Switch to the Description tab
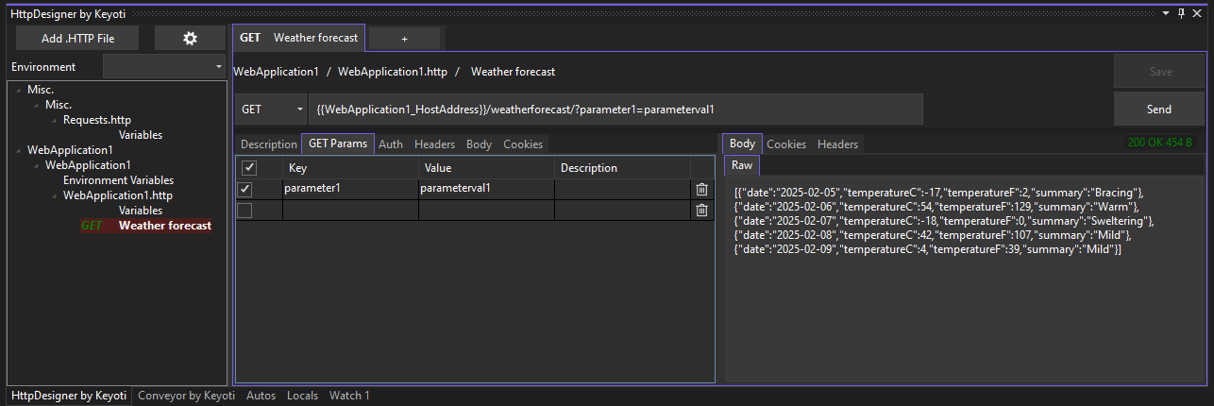 (268, 144)
